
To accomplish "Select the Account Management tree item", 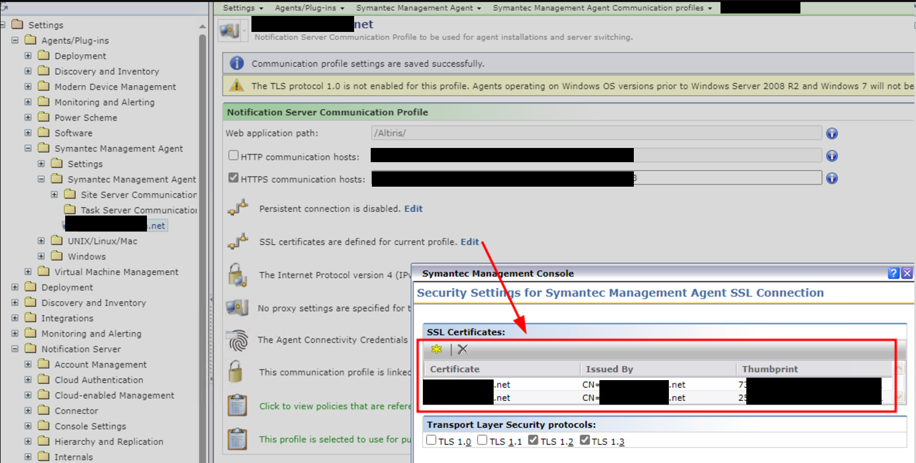I will (101, 364).
